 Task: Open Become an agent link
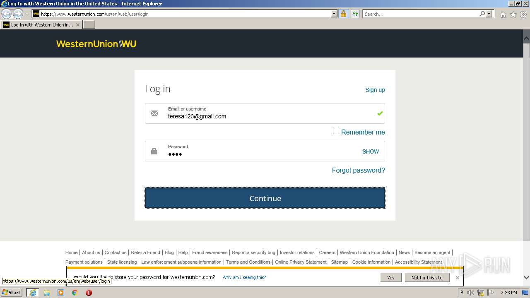[432, 252]
